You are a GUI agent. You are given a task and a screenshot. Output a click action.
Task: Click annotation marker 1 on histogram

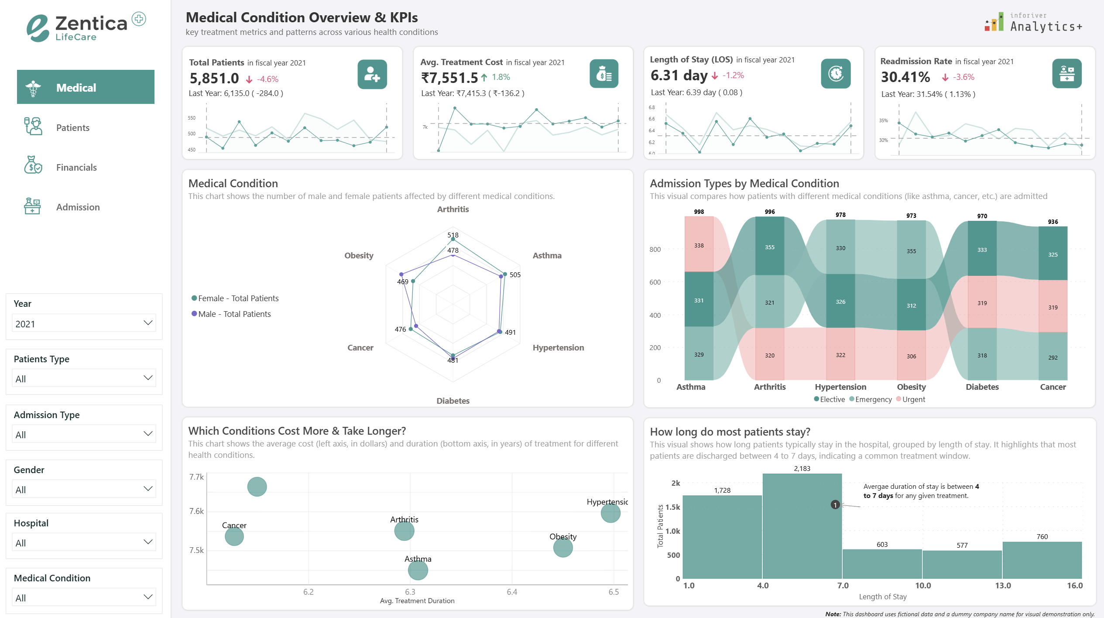[835, 505]
